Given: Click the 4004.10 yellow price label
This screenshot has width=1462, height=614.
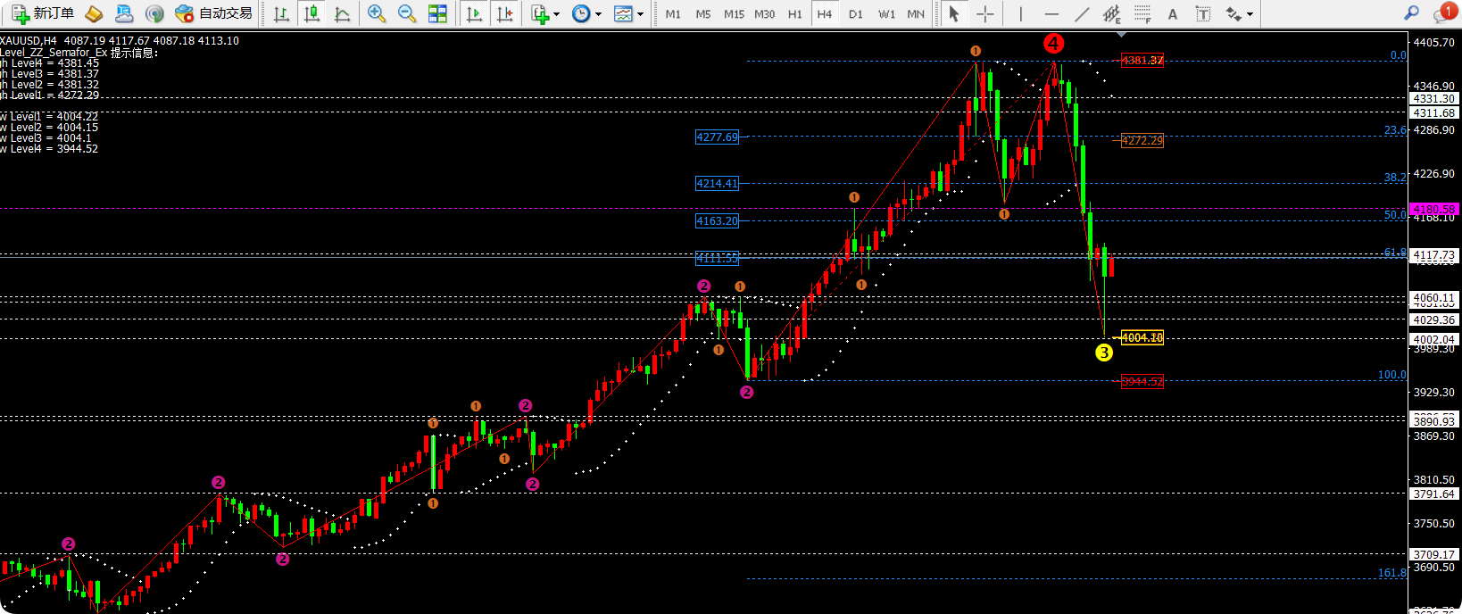Looking at the screenshot, I should 1142,337.
